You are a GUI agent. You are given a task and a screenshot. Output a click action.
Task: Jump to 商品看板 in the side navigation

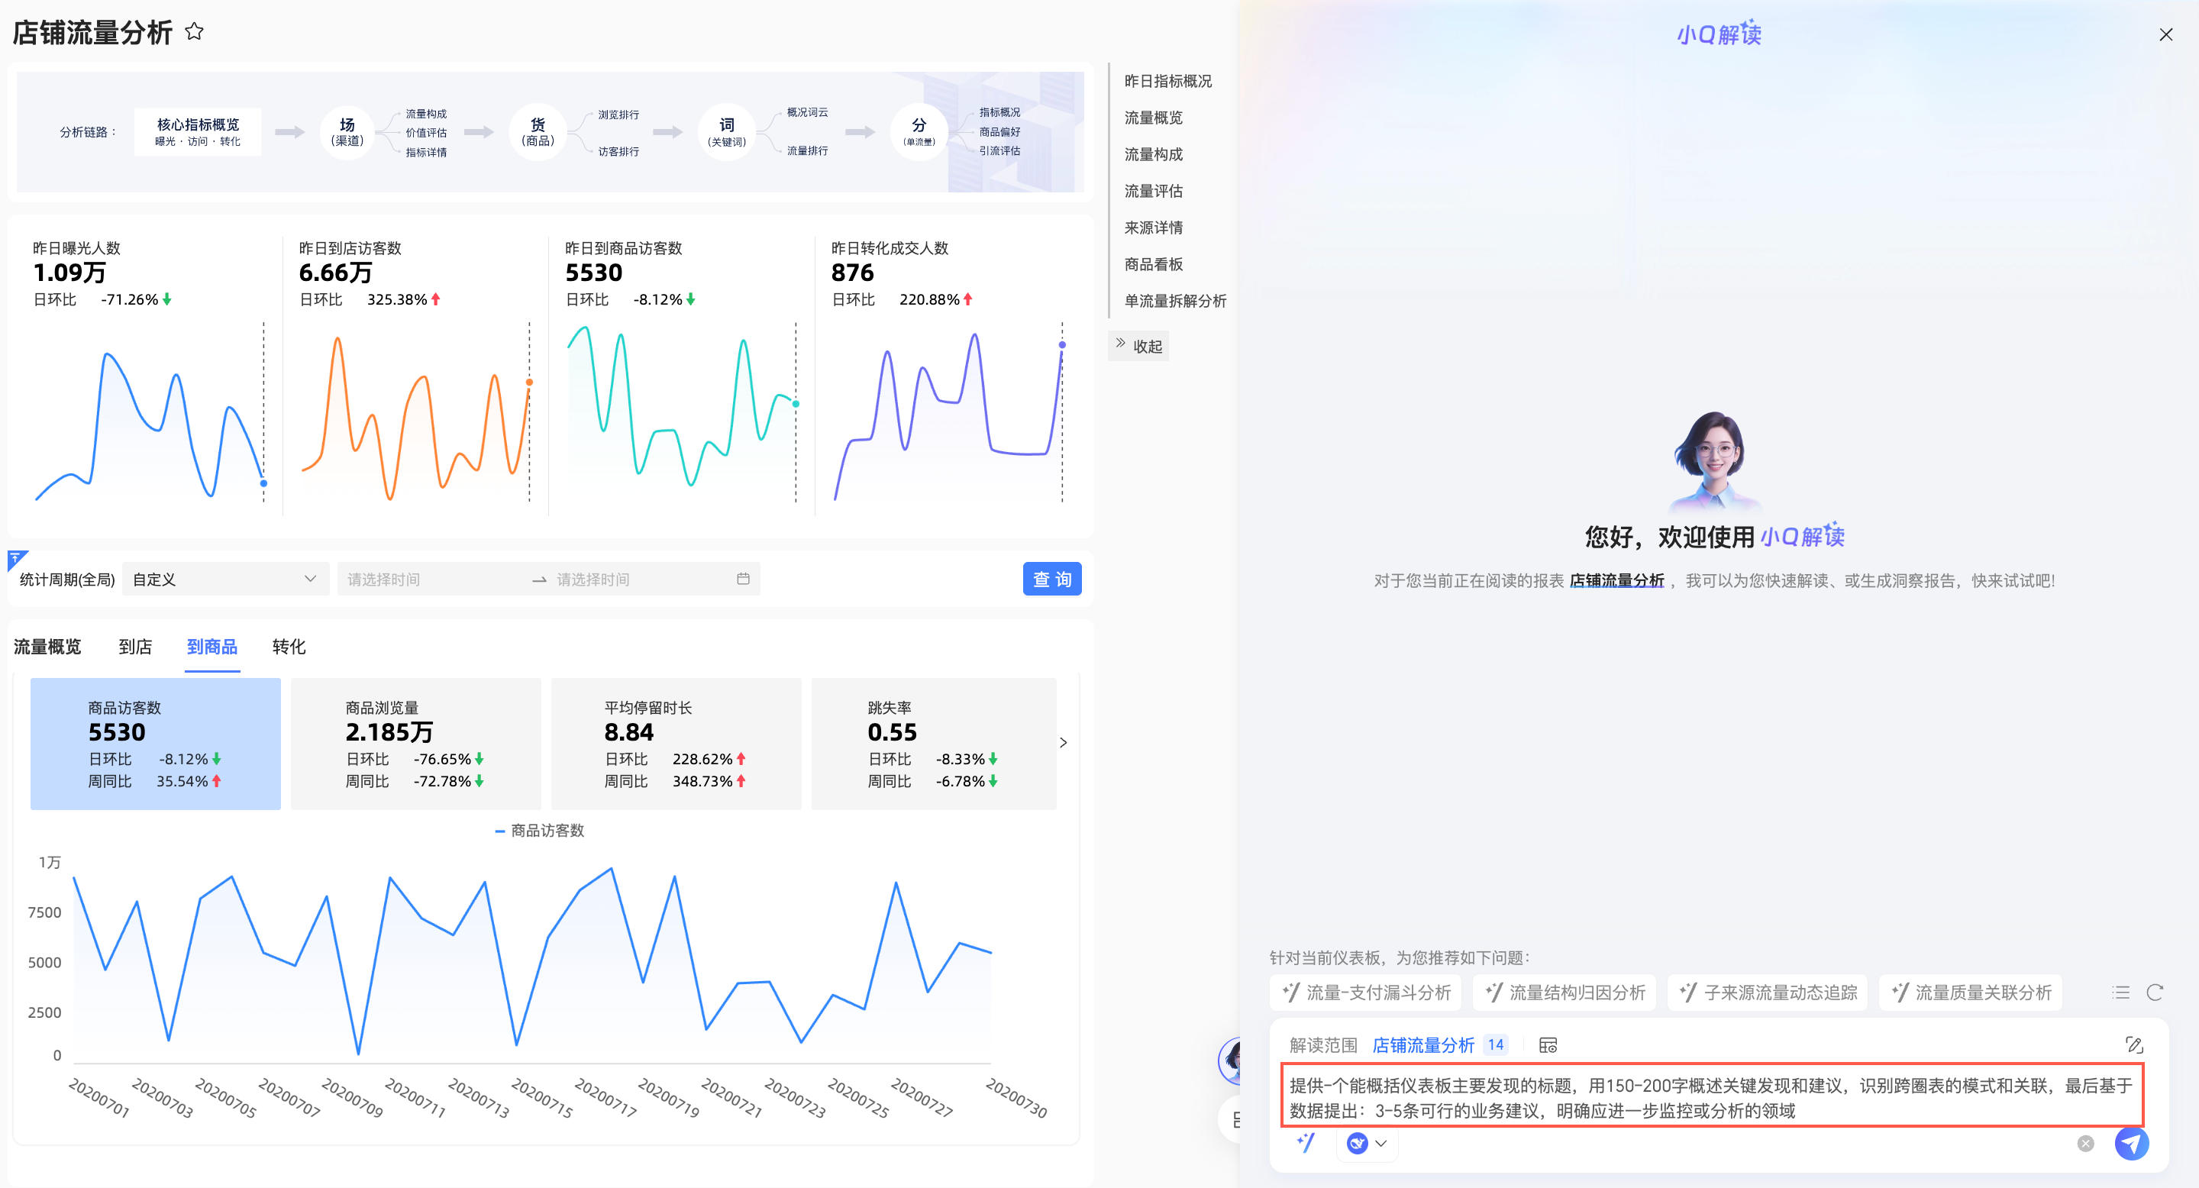(x=1153, y=263)
